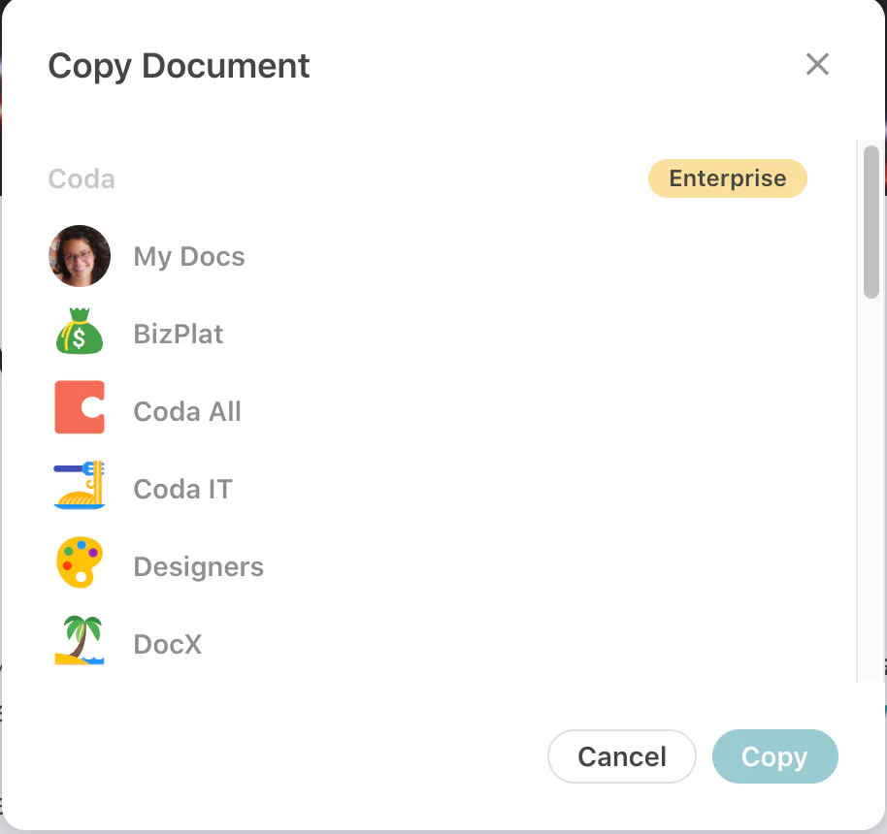Choose the Coda IT folder
Viewport: 887px width, 834px height.
pyautogui.click(x=182, y=489)
